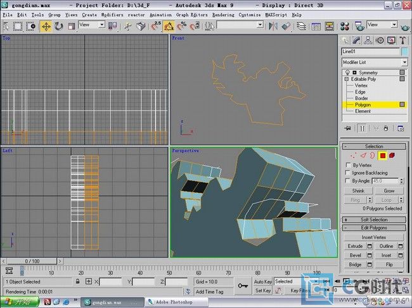Open the Layer Manager
This screenshot has width=412, height=308.
301,26
